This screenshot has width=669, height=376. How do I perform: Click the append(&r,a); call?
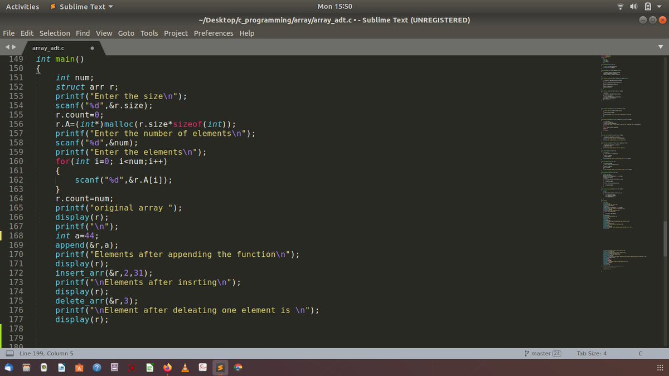tap(86, 245)
